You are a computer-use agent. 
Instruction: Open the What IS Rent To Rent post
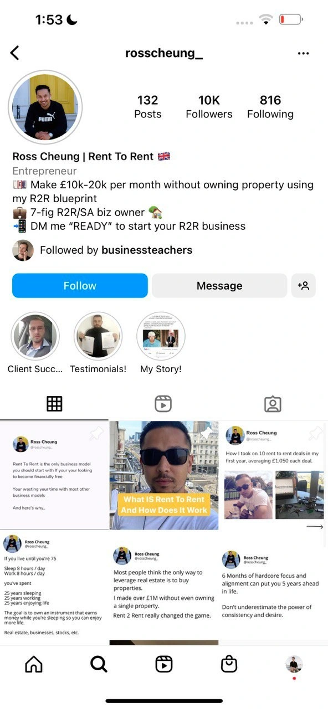164,475
